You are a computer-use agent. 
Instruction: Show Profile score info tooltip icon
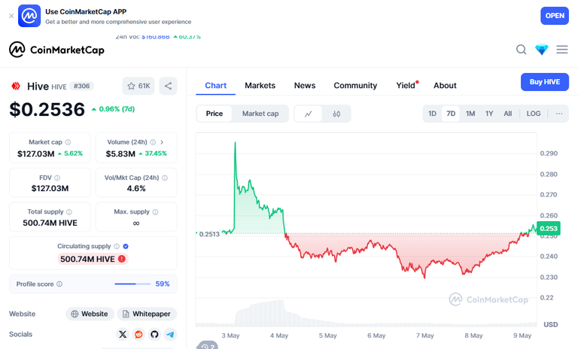tap(59, 284)
